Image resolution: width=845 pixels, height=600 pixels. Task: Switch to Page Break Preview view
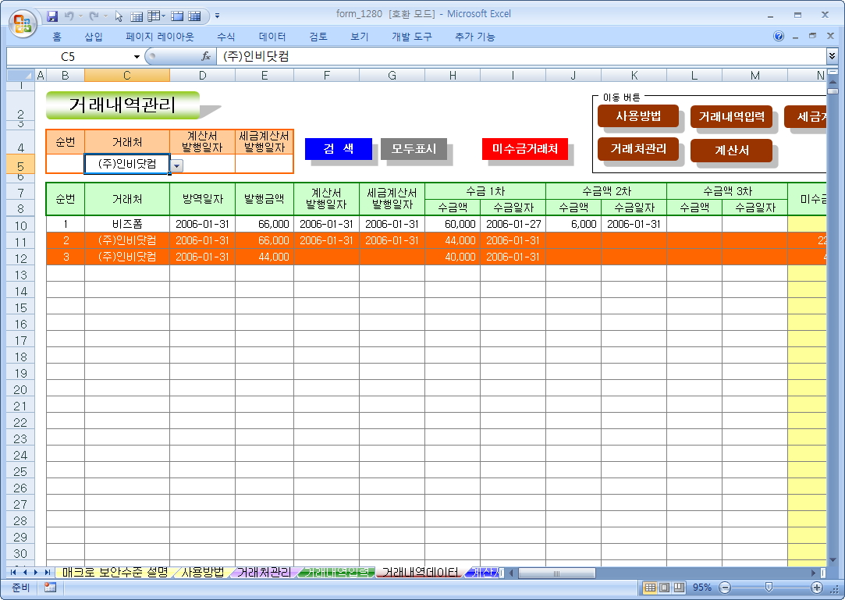coord(679,588)
